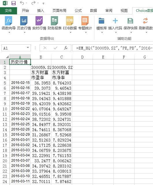The image size is (153, 185).
Task: Expand the undo history dropdown arrow
Action: [x=26, y=3]
